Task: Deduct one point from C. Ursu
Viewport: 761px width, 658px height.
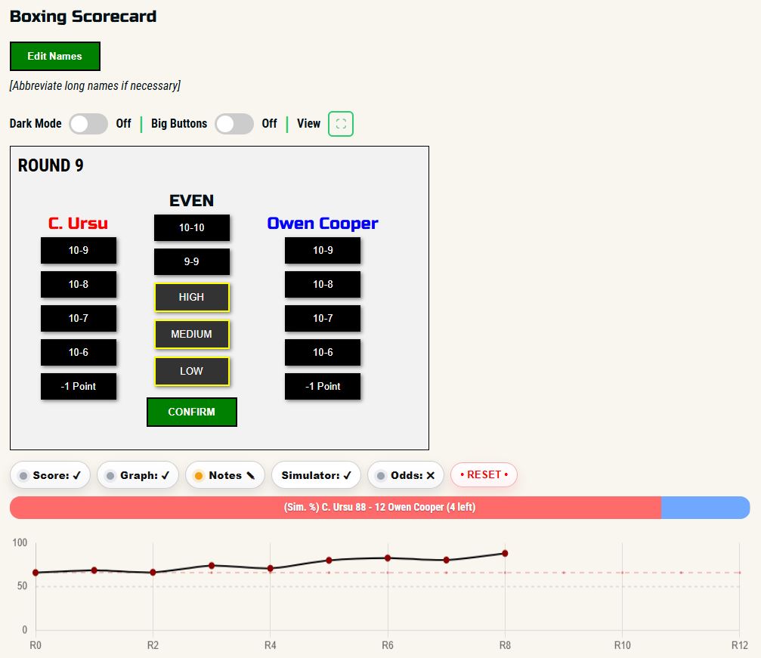Action: 79,386
